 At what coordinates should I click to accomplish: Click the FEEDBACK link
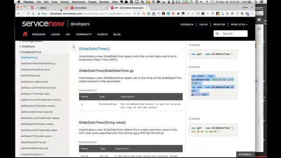(x=187, y=25)
